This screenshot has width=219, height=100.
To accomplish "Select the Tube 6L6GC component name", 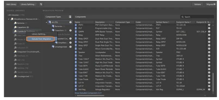I will (84, 69).
